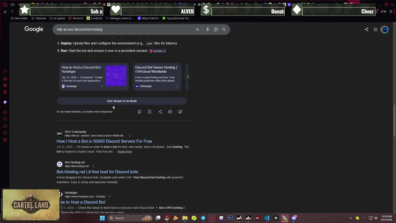Open the OVHcloud Discord Bot Server Hosting card
This screenshot has width=396, height=223.
click(157, 77)
